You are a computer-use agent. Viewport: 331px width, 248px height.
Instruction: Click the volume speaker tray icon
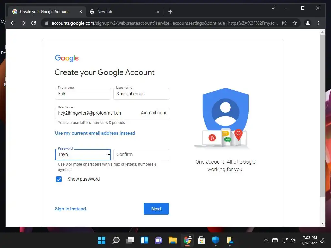point(293,240)
